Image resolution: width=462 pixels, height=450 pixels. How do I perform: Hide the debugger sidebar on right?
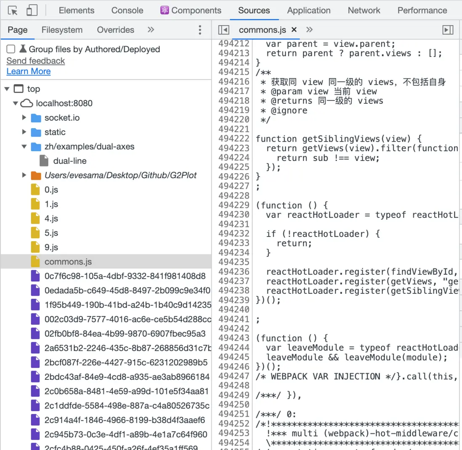pyautogui.click(x=448, y=30)
